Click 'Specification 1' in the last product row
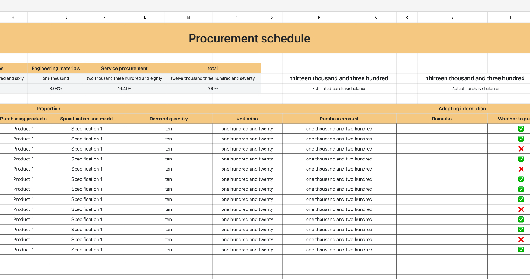Screen dimensions: 530x279 click(87, 250)
